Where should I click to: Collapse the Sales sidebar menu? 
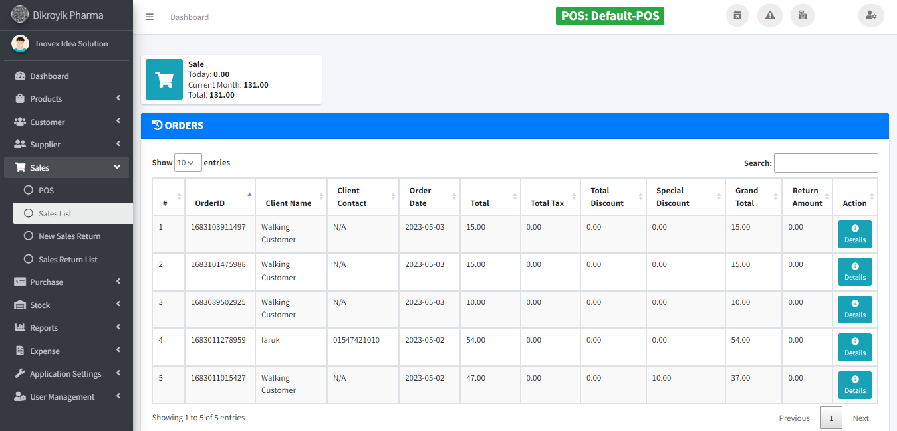tap(66, 168)
